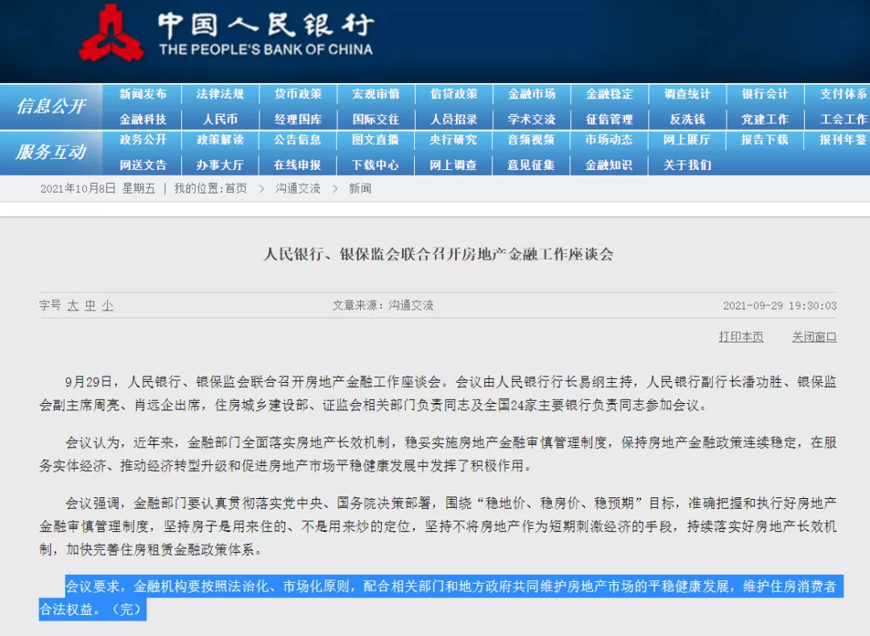Go to 图文直播 section
The image size is (870, 636).
[375, 139]
